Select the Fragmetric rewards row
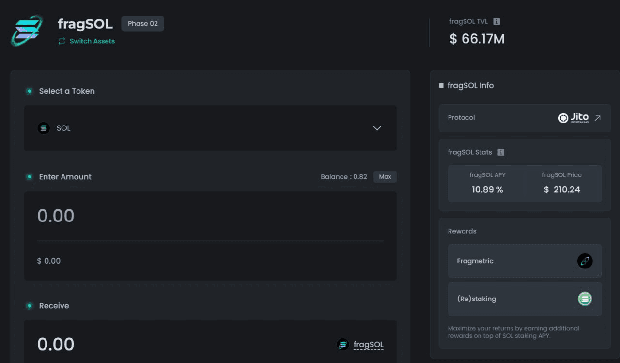 click(525, 261)
